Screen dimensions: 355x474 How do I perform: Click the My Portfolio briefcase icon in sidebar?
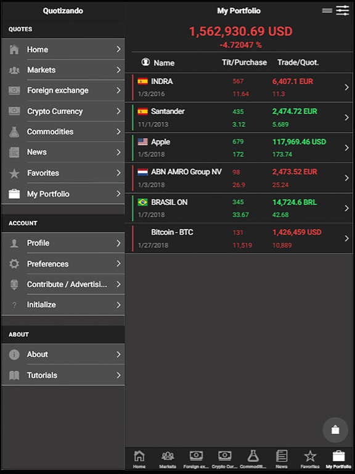14,194
